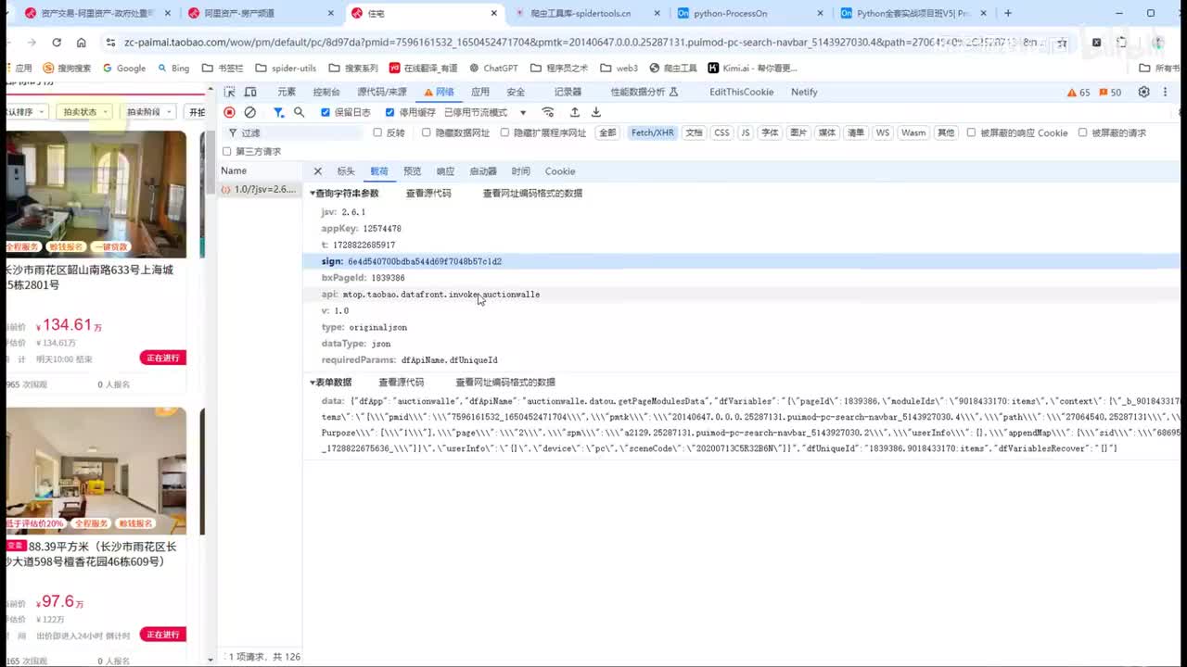This screenshot has width=1187, height=667.
Task: Open the Kimi.ai bookmark
Action: [752, 68]
